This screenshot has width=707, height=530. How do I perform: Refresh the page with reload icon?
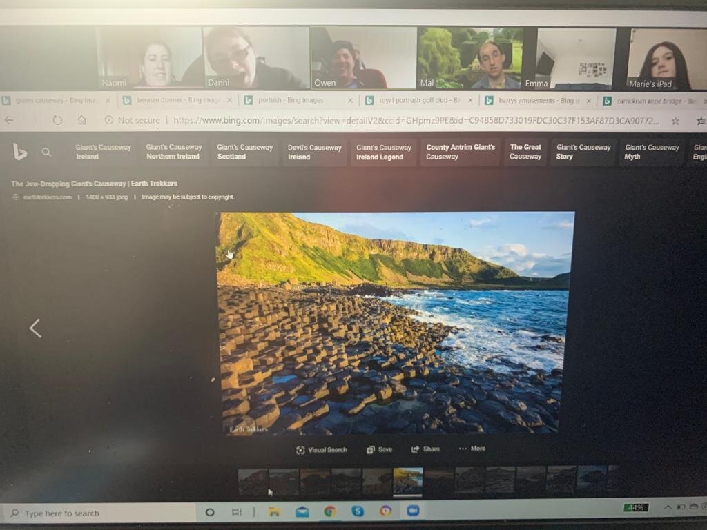[57, 120]
